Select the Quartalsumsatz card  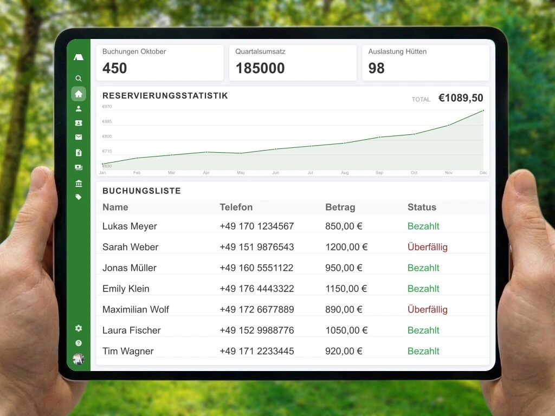pos(293,62)
